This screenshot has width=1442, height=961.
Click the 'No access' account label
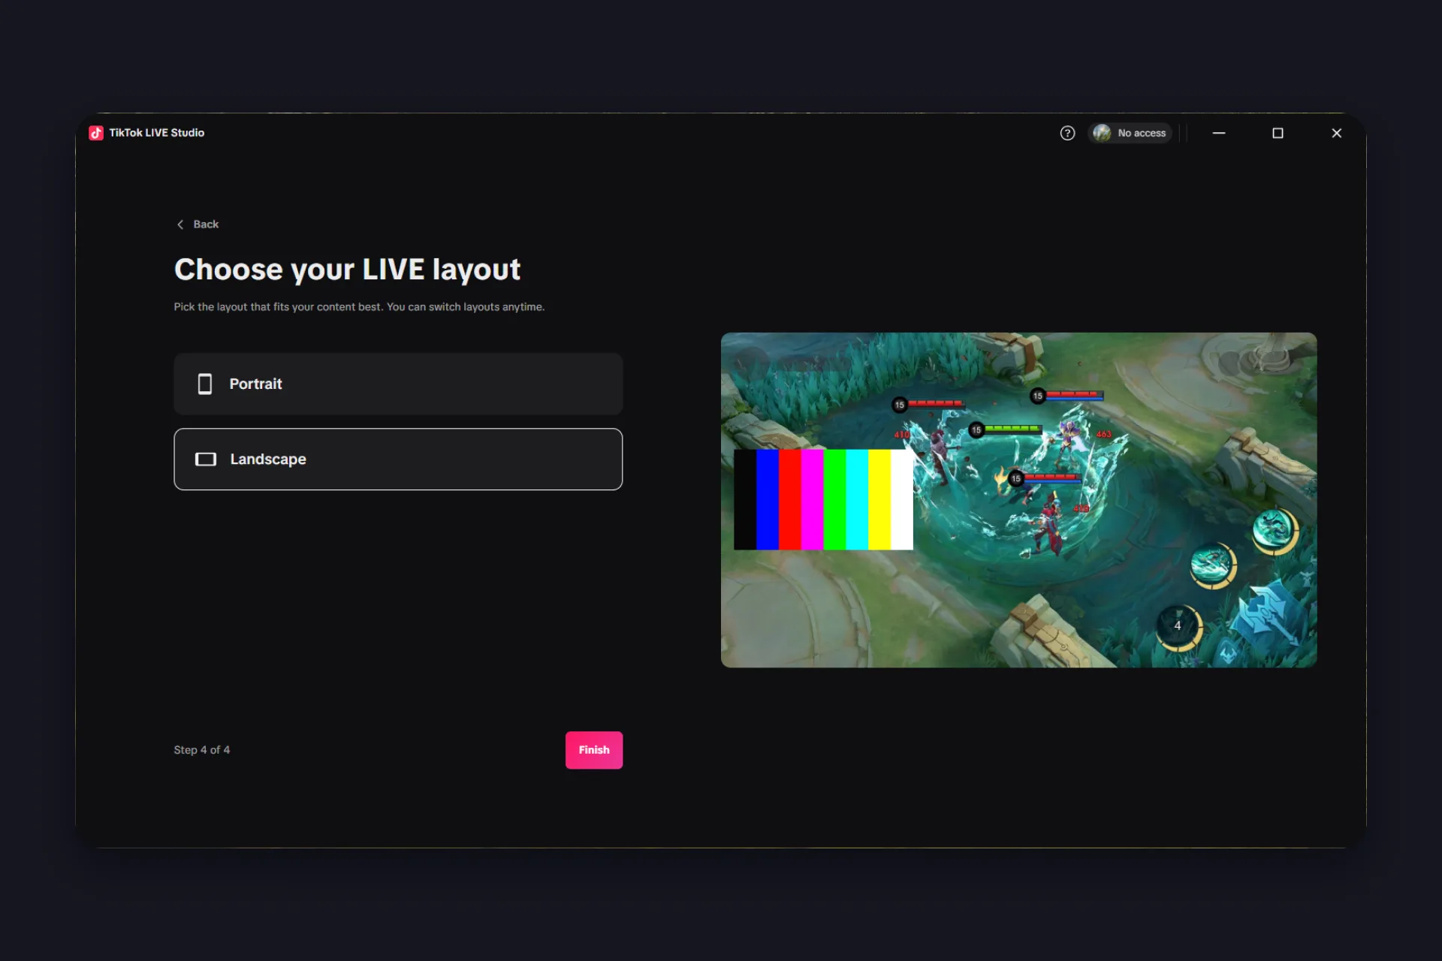[1142, 133]
